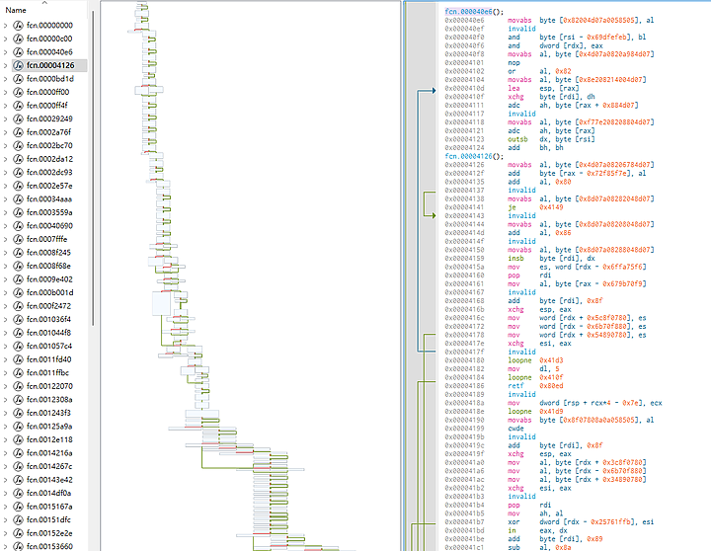Click the function icon beside fcn.000040e6
This screenshot has width=711, height=551.
pos(18,52)
